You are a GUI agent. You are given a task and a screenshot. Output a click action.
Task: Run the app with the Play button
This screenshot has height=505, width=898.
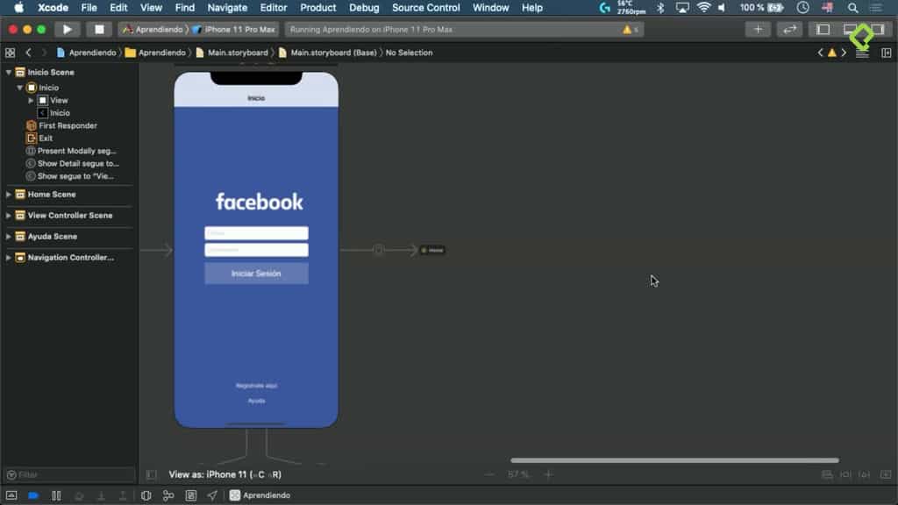(67, 29)
